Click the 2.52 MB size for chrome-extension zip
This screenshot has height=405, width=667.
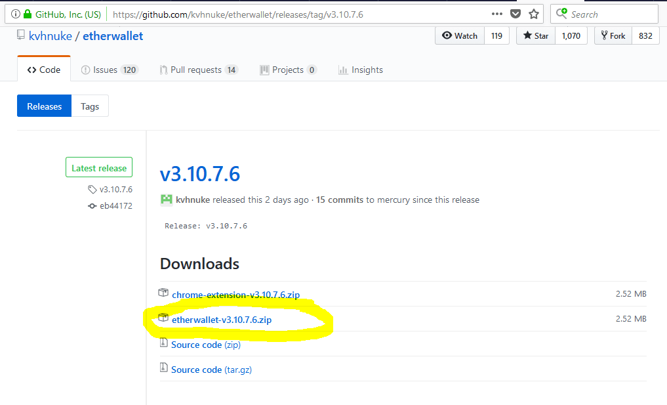[x=631, y=294]
